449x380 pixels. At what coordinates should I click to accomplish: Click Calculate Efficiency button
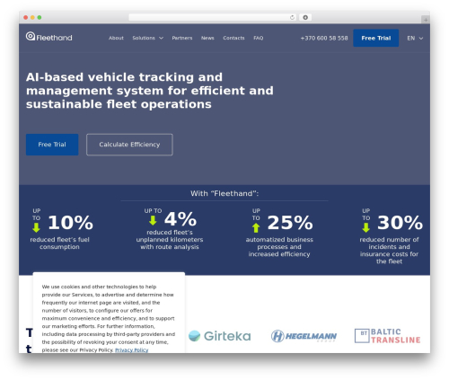point(129,145)
